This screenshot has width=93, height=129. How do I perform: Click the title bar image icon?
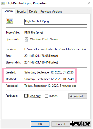[3, 3]
